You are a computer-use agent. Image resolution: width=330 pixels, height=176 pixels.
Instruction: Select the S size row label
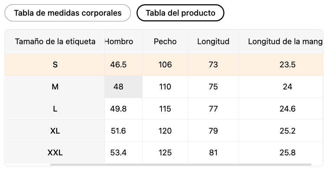click(x=55, y=64)
